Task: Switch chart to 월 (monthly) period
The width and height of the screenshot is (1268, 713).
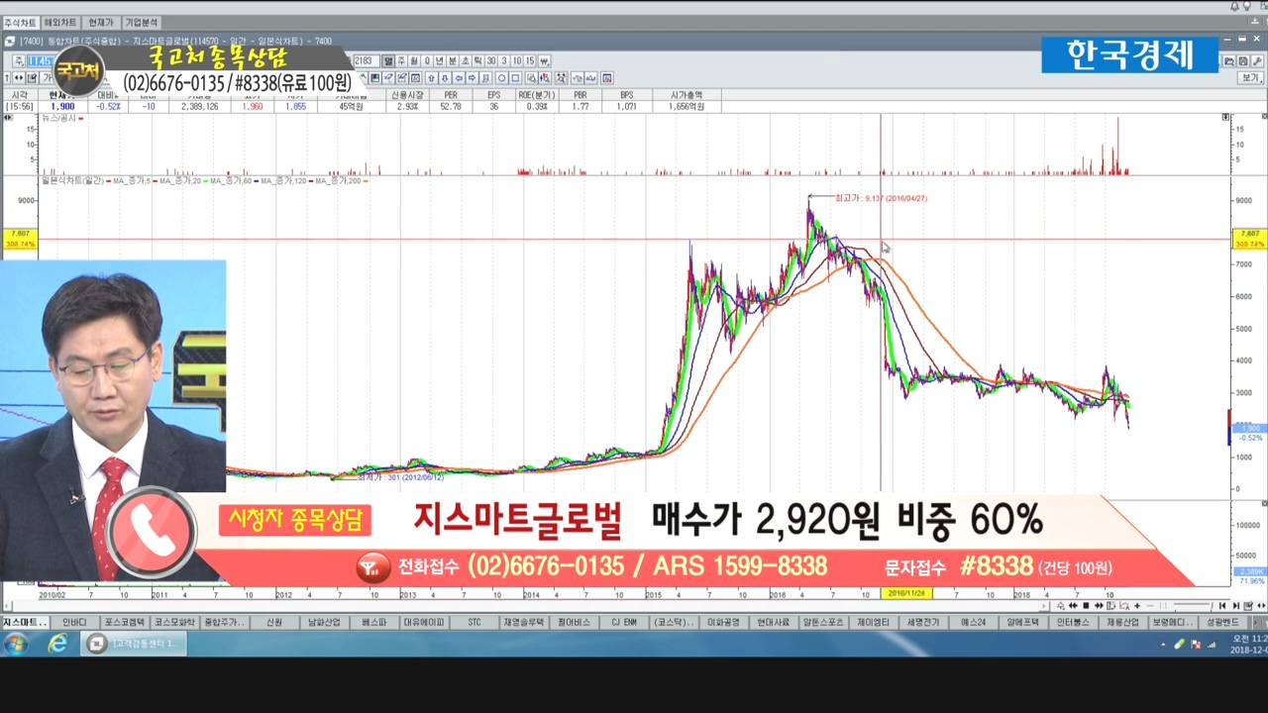Action: tap(414, 60)
